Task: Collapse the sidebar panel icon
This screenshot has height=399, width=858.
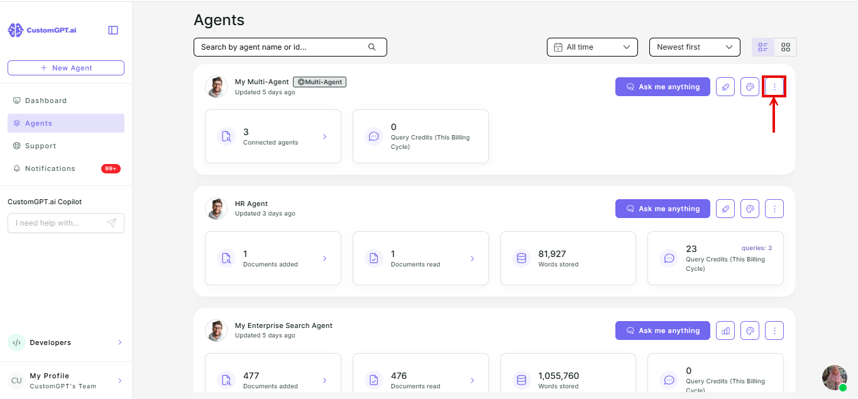Action: pos(113,30)
